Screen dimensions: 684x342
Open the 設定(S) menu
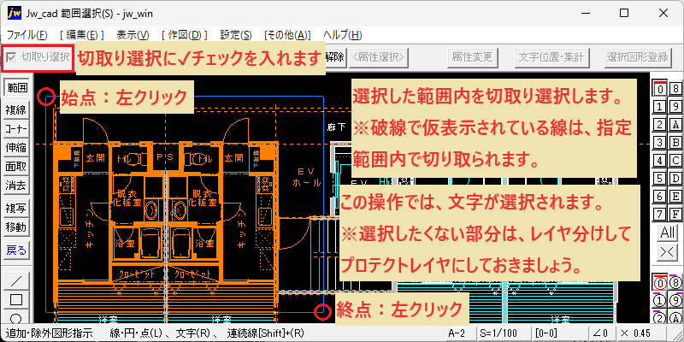pos(236,35)
